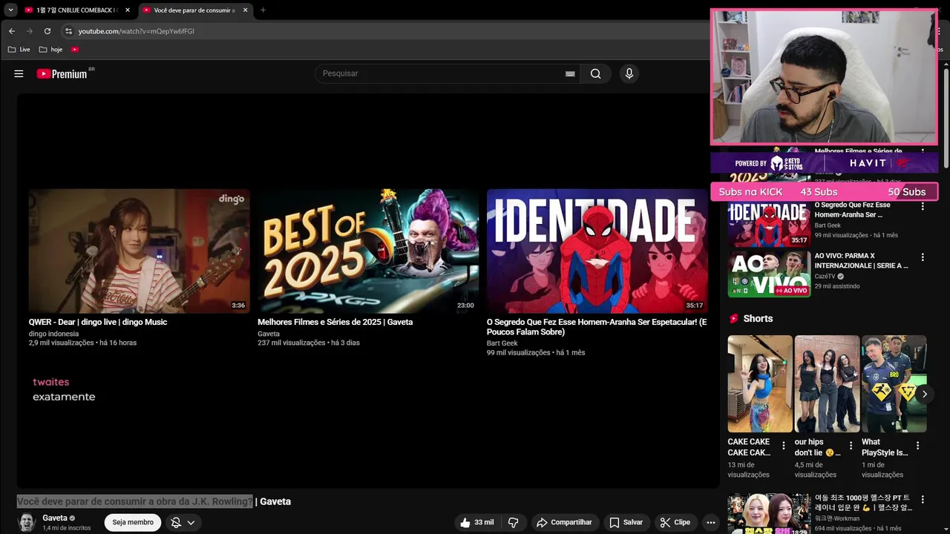Click the Gaveta channel name under the video
Viewport: 950px width, 534px height.
tap(55, 518)
